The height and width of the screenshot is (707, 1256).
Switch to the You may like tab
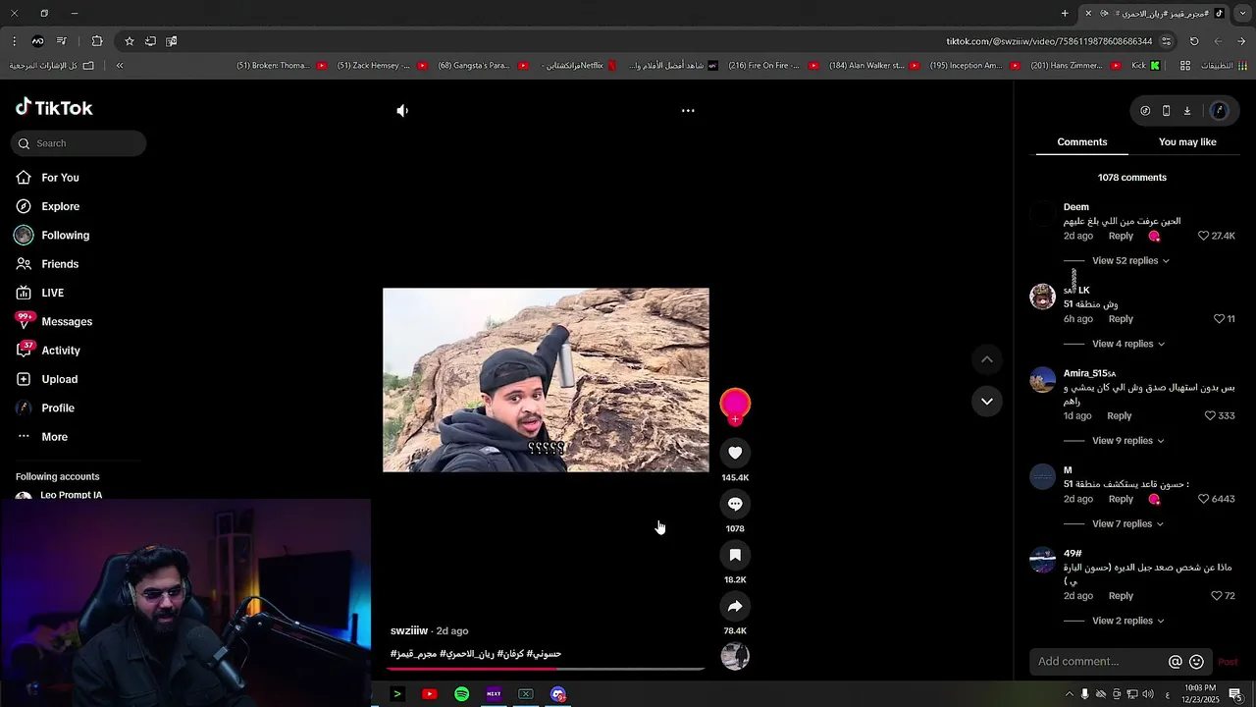click(1187, 142)
